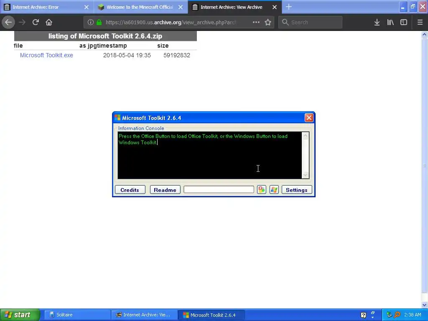Go to the browser home page

point(49,22)
